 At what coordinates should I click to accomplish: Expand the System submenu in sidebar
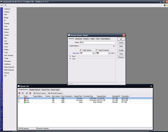click(15, 35)
